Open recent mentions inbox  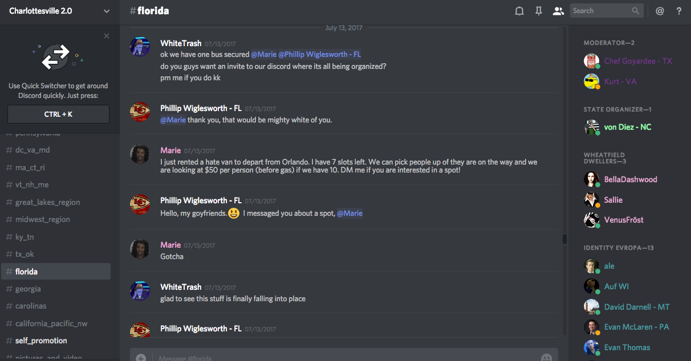click(660, 11)
